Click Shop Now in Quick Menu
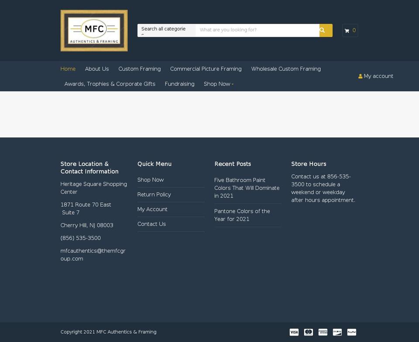Viewport: 419px width, 342px height. pyautogui.click(x=151, y=180)
